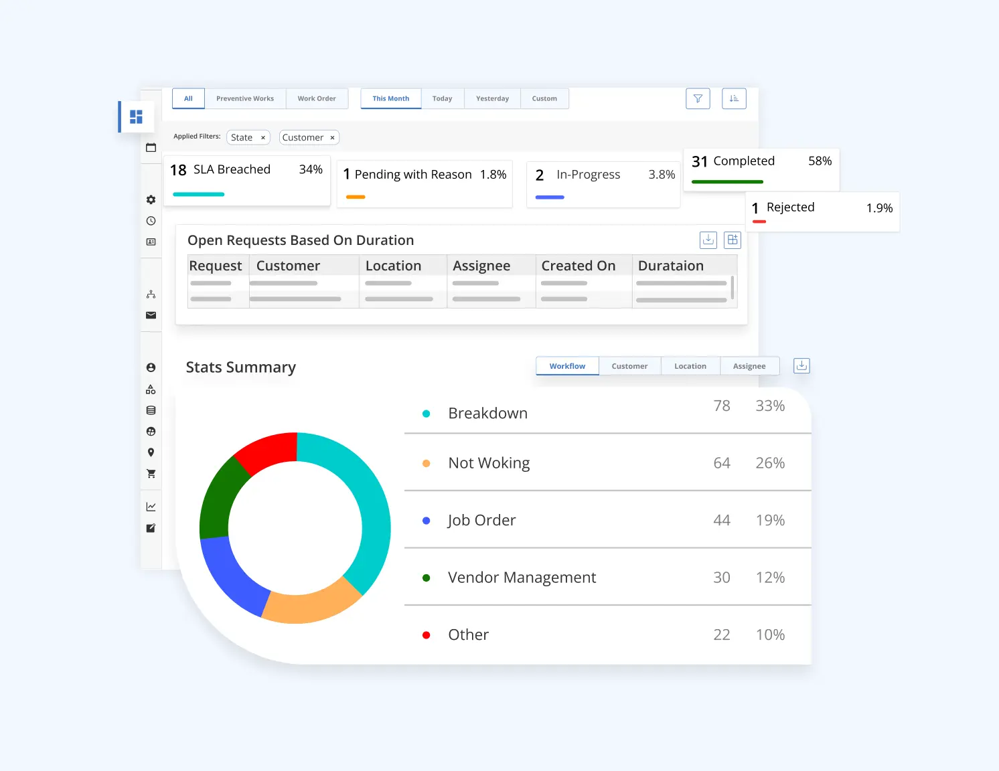Open the Completed status card
Image resolution: width=999 pixels, height=771 pixels.
[x=761, y=169]
